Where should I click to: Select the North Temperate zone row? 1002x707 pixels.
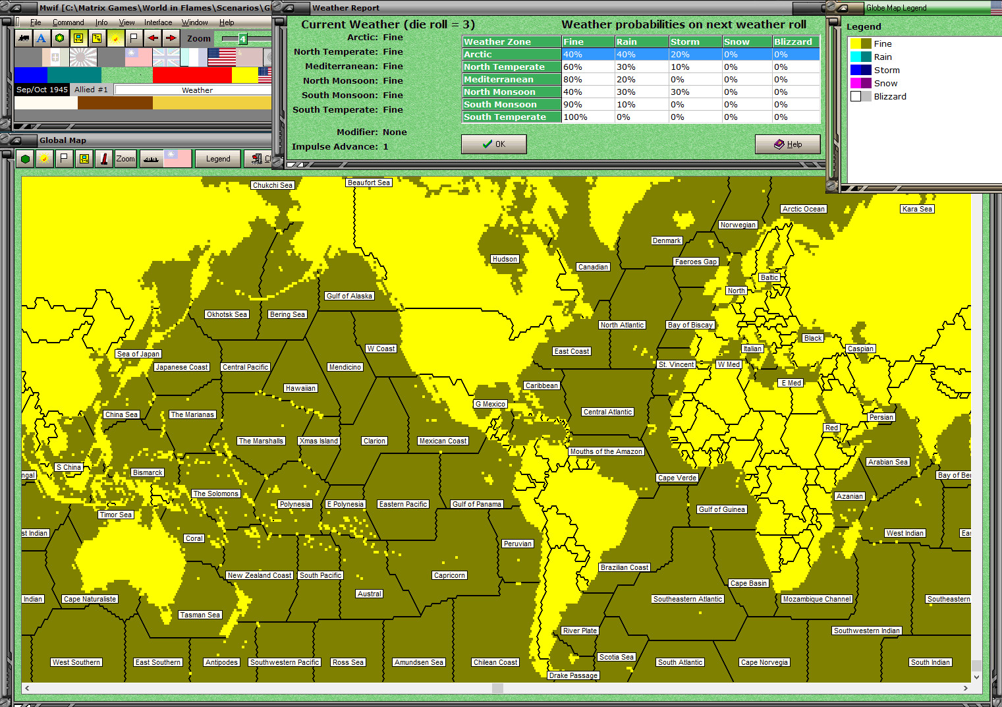click(x=642, y=67)
